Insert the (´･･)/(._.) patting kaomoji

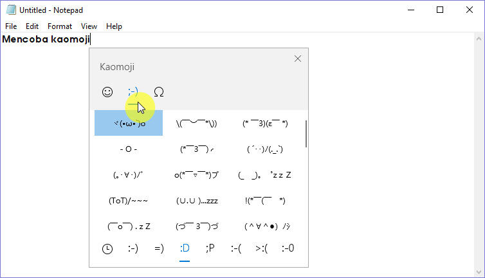coord(265,149)
